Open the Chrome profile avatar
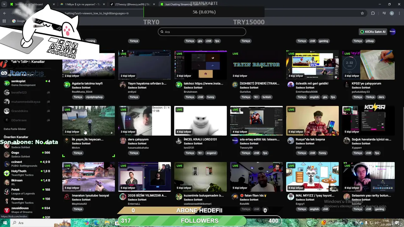Viewport: 404px width, 227px height. [392, 13]
